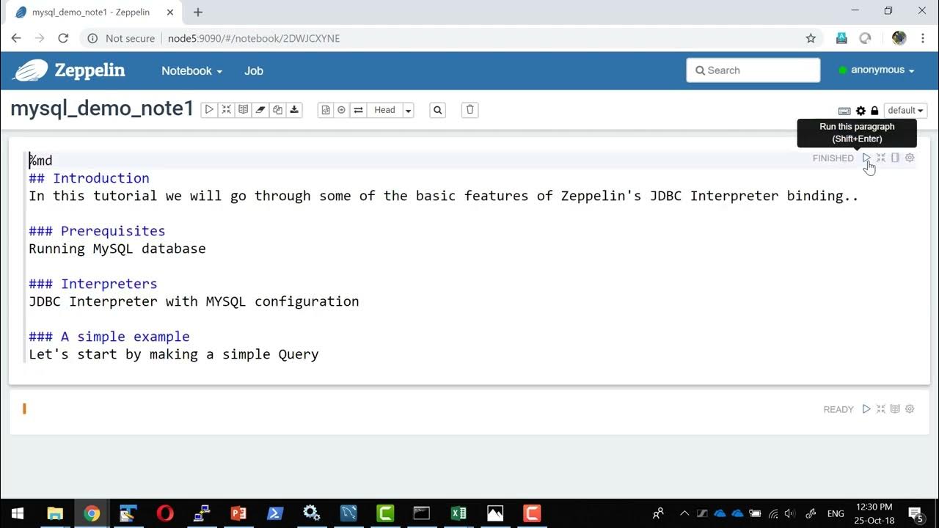This screenshot has width=939, height=528.
Task: Click the READY status label
Action: click(838, 410)
